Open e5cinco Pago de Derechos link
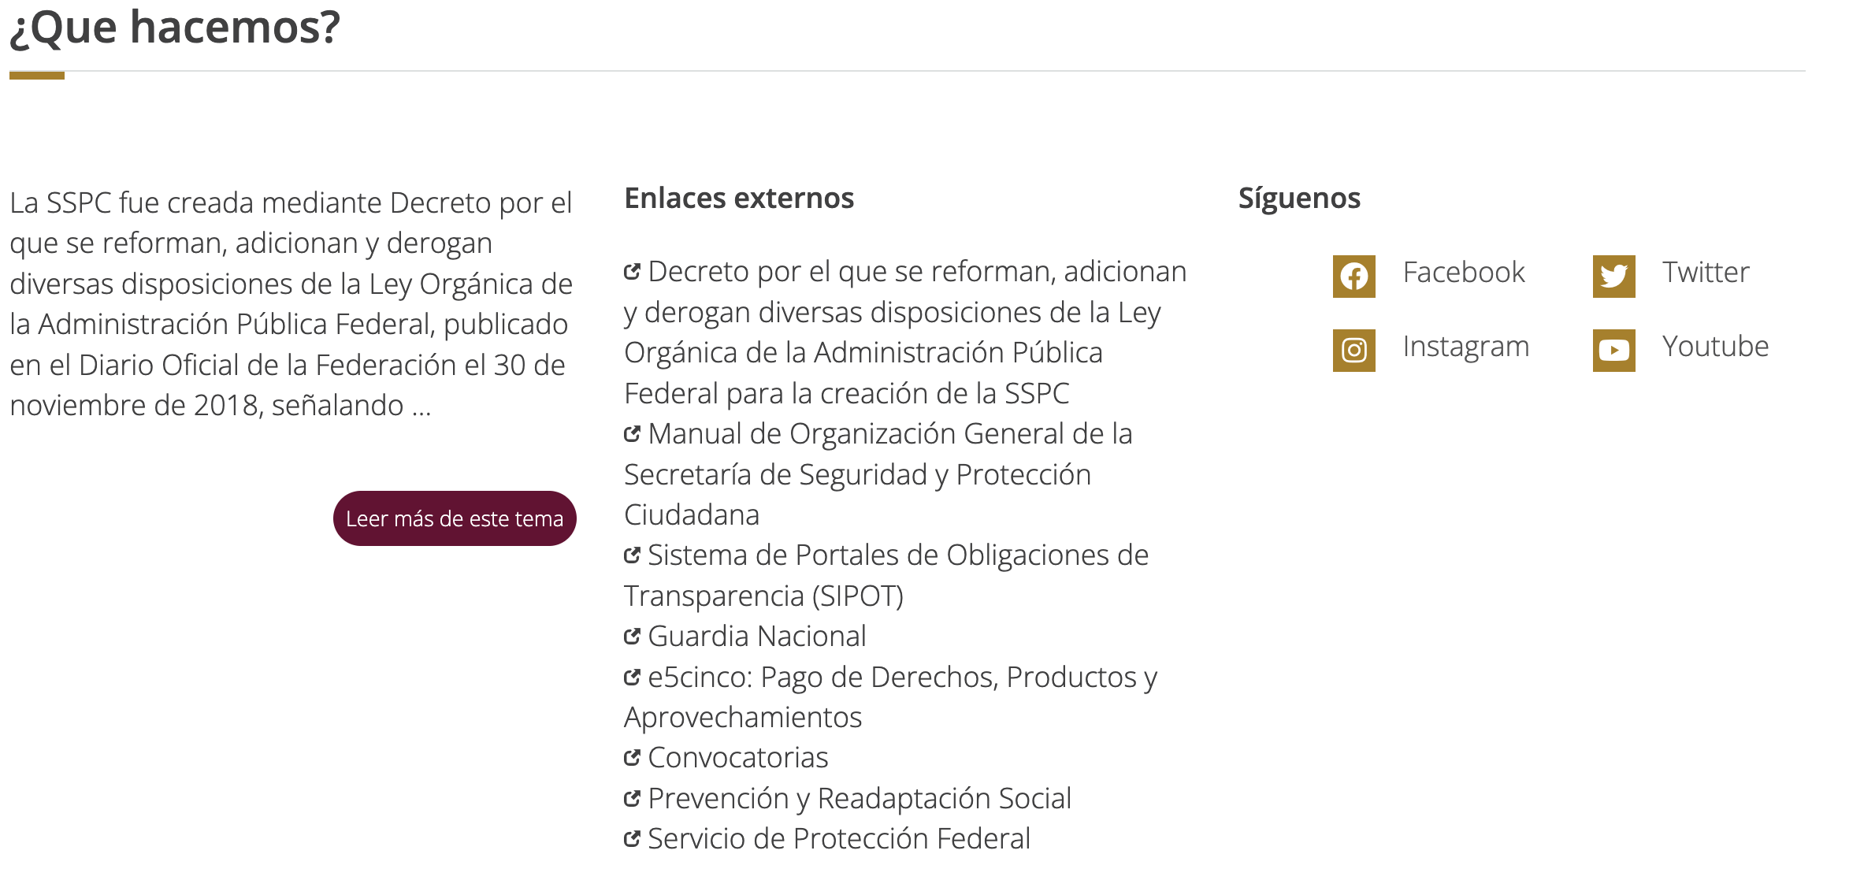This screenshot has height=895, width=1864. pos(891,696)
